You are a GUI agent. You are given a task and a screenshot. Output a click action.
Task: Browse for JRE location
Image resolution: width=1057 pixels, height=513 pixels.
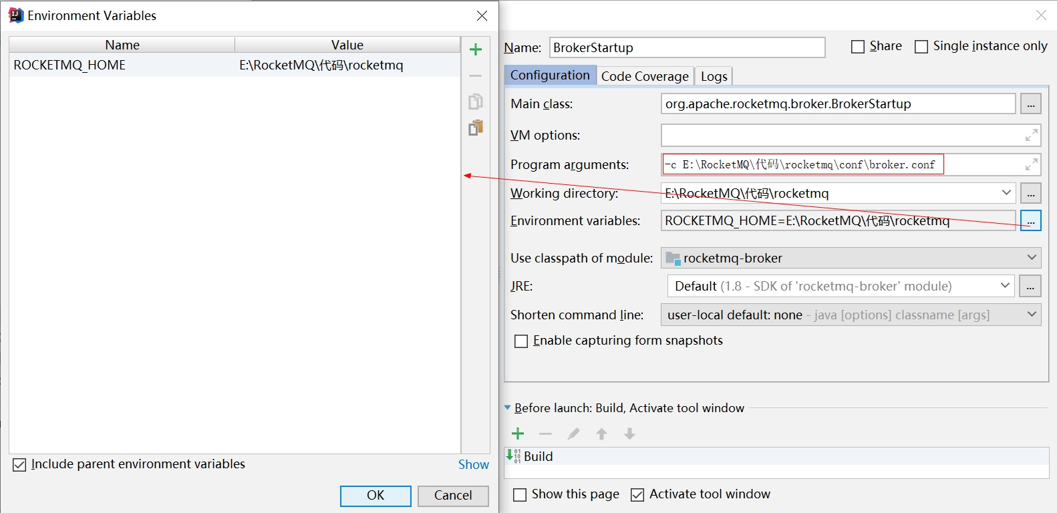point(1030,287)
